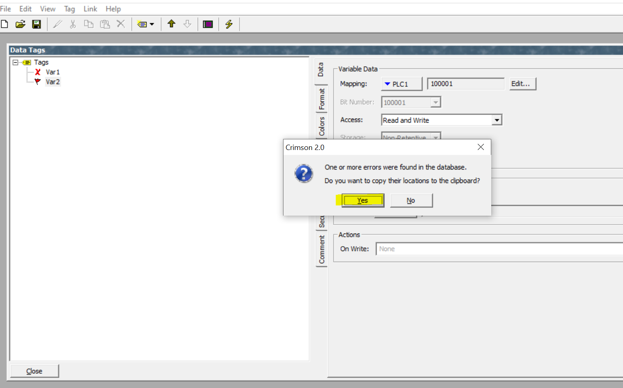Click the pencil edit toolbar icon
The image size is (623, 388).
point(58,24)
